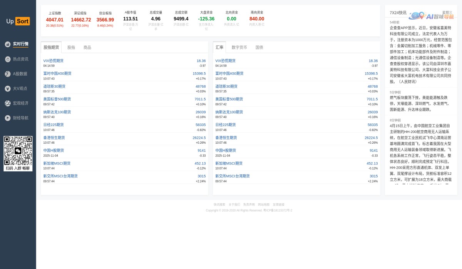The image size is (462, 269).
Task: Click the 上证指数 value 4047.01
Action: pyautogui.click(x=55, y=20)
